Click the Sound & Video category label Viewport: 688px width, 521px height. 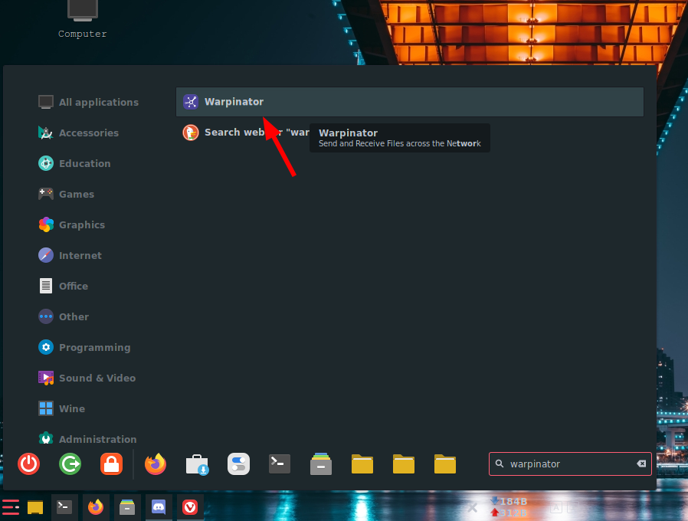(97, 378)
